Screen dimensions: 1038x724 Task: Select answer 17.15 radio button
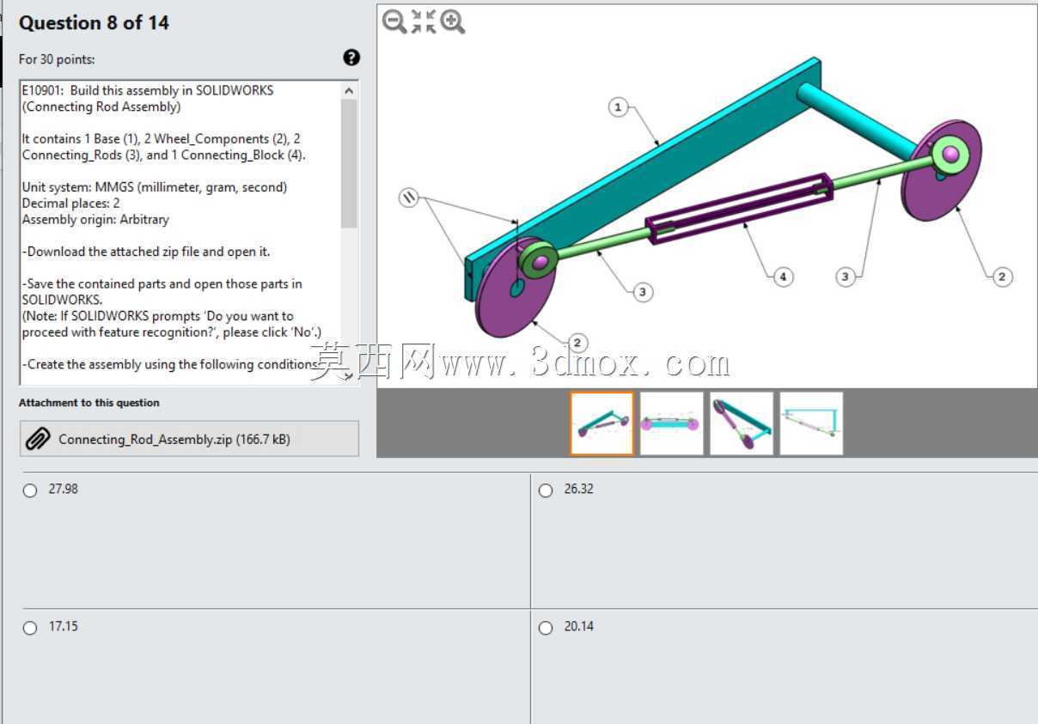coord(30,628)
